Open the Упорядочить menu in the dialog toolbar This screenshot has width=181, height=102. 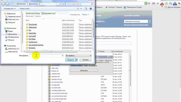click(x=9, y=8)
